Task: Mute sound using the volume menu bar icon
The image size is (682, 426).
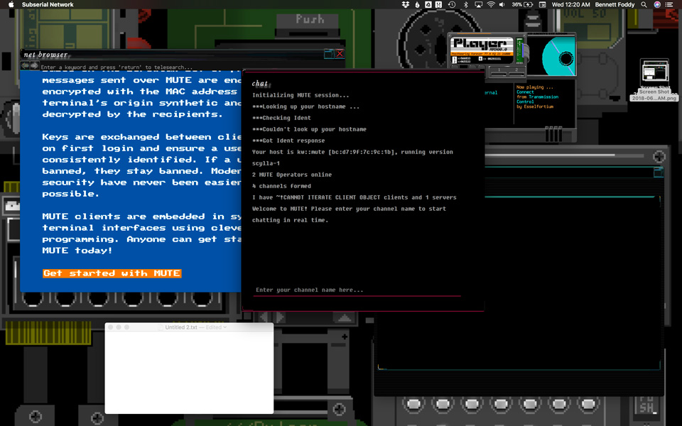Action: coord(500,4)
